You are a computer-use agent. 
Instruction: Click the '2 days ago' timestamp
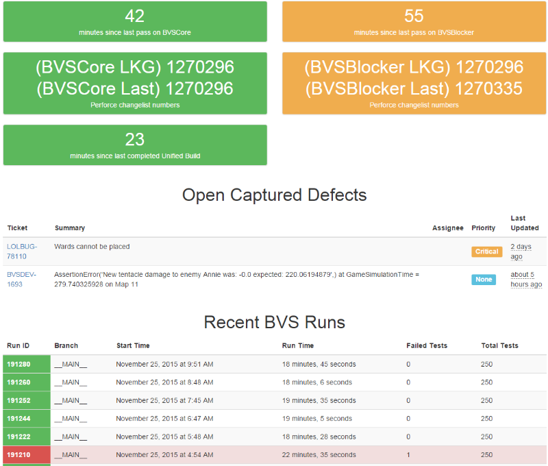[521, 252]
